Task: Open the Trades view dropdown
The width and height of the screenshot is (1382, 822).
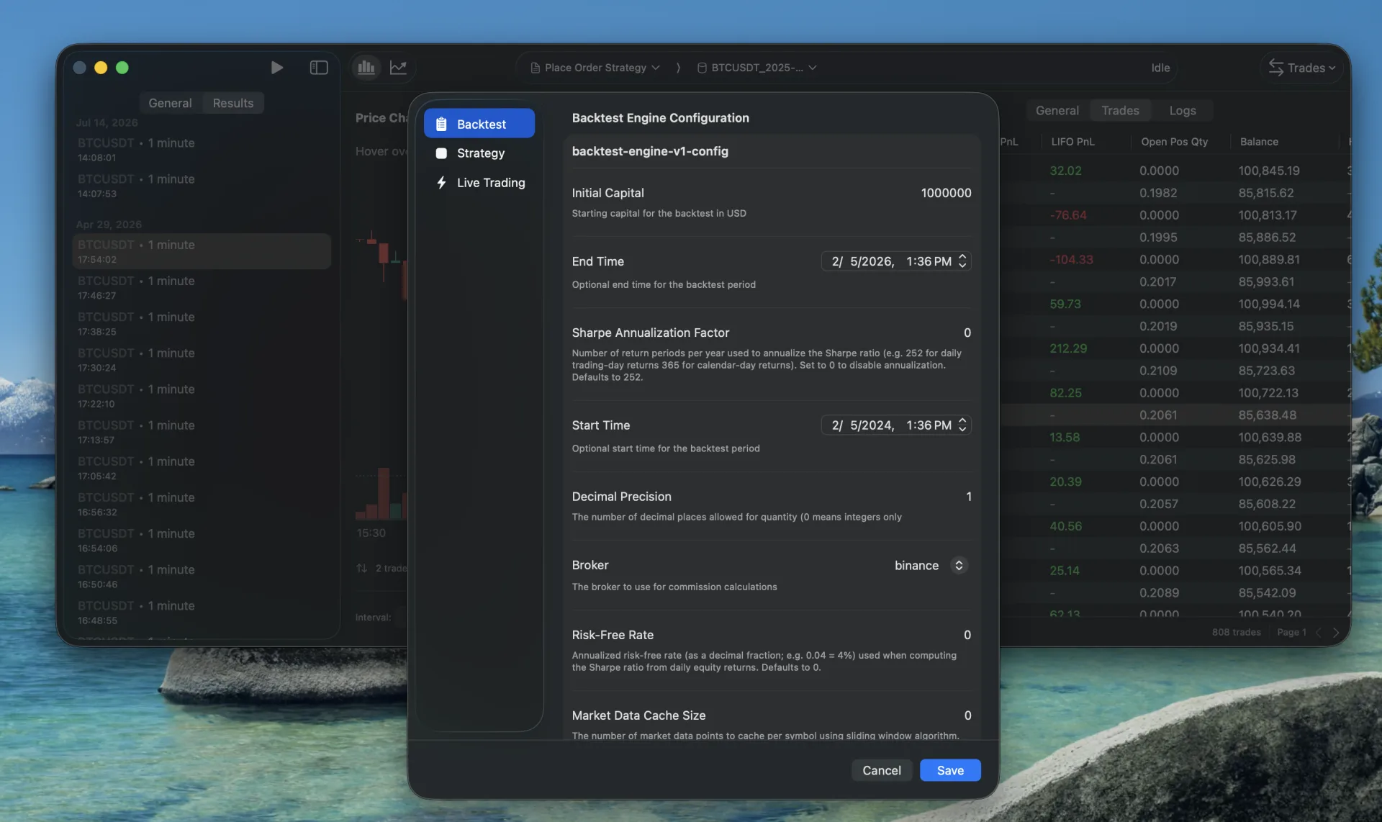Action: [1302, 68]
